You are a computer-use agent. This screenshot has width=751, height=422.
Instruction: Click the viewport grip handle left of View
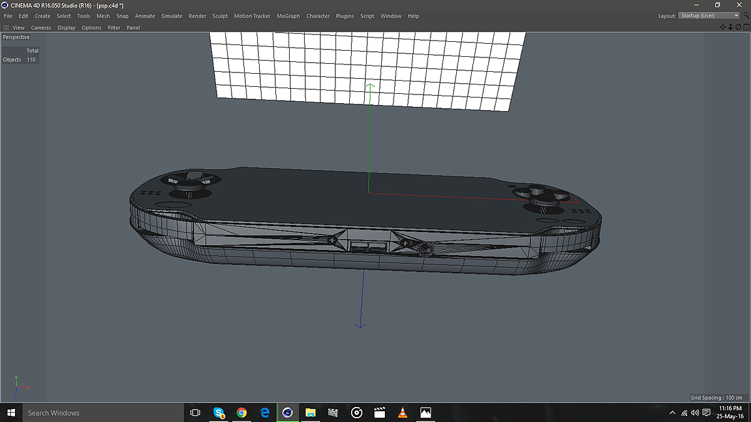[x=6, y=28]
